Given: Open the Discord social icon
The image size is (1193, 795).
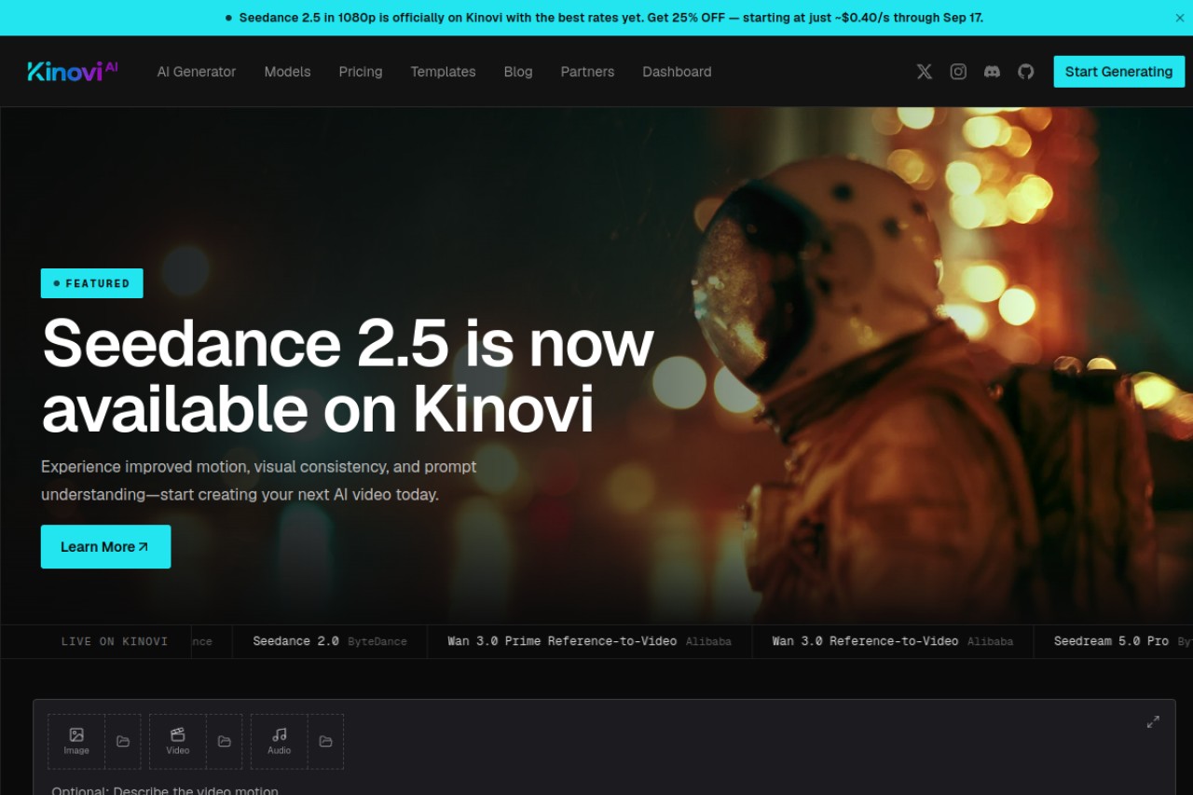Looking at the screenshot, I should tap(992, 72).
